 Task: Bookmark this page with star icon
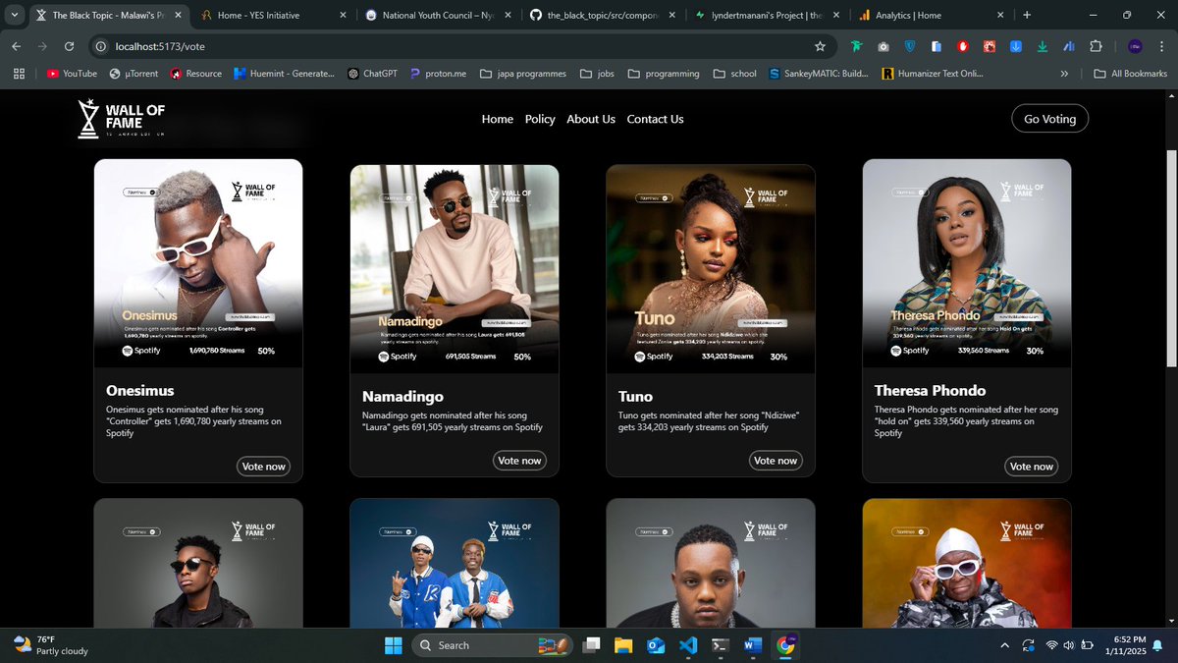pos(820,46)
